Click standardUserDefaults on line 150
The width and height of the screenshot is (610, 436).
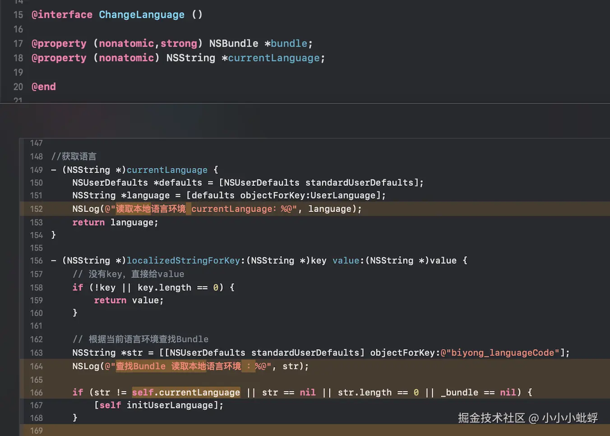tap(359, 183)
